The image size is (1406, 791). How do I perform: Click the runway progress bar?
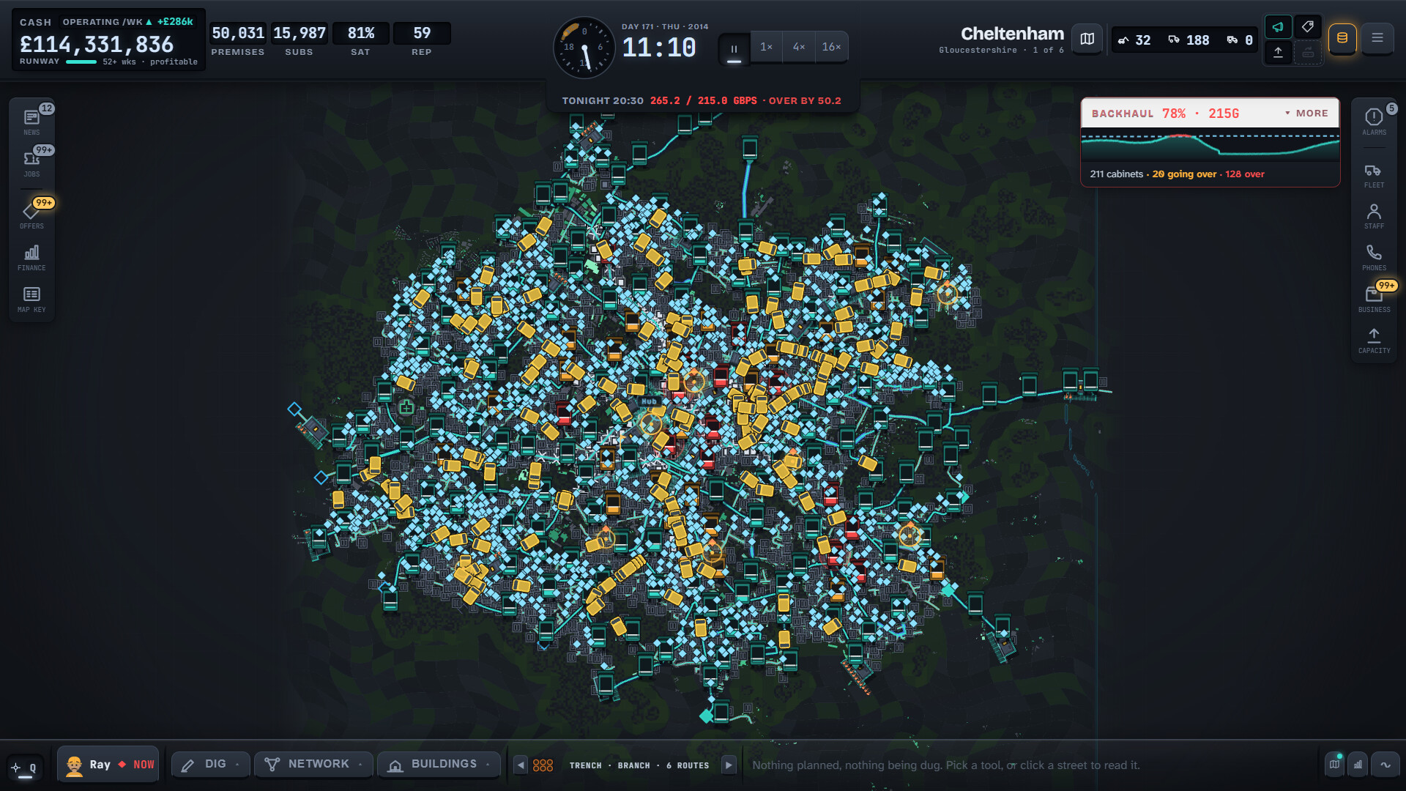[x=81, y=62]
